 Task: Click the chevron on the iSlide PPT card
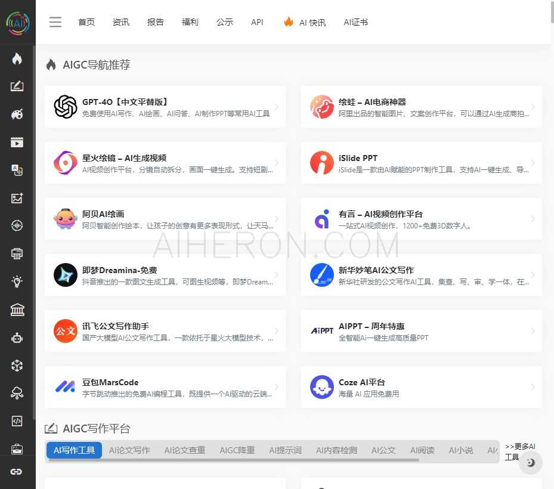pos(533,163)
